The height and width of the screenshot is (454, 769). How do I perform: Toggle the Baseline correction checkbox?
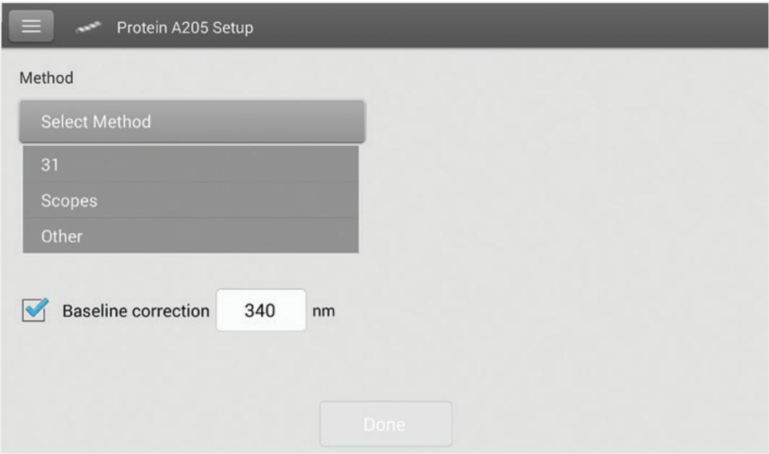click(35, 310)
